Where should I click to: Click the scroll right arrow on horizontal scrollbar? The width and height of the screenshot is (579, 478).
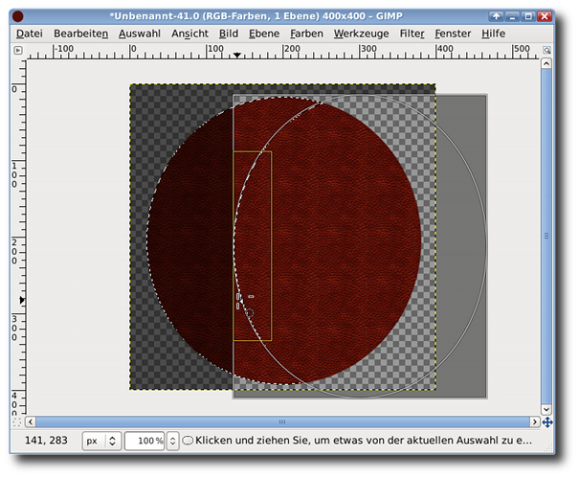coord(533,421)
